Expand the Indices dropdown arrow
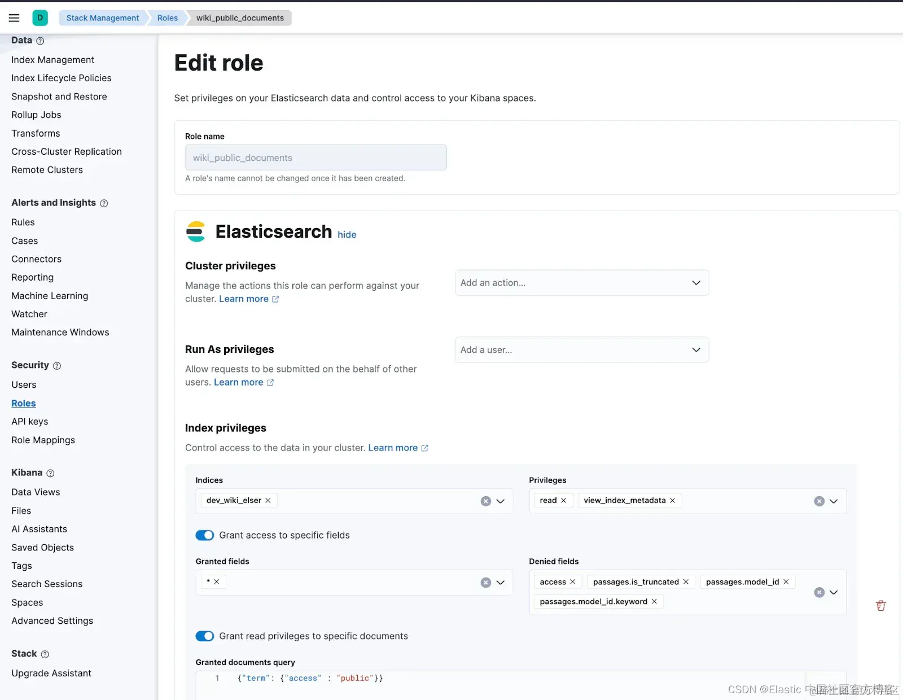Screen dimensions: 903x700 point(501,501)
